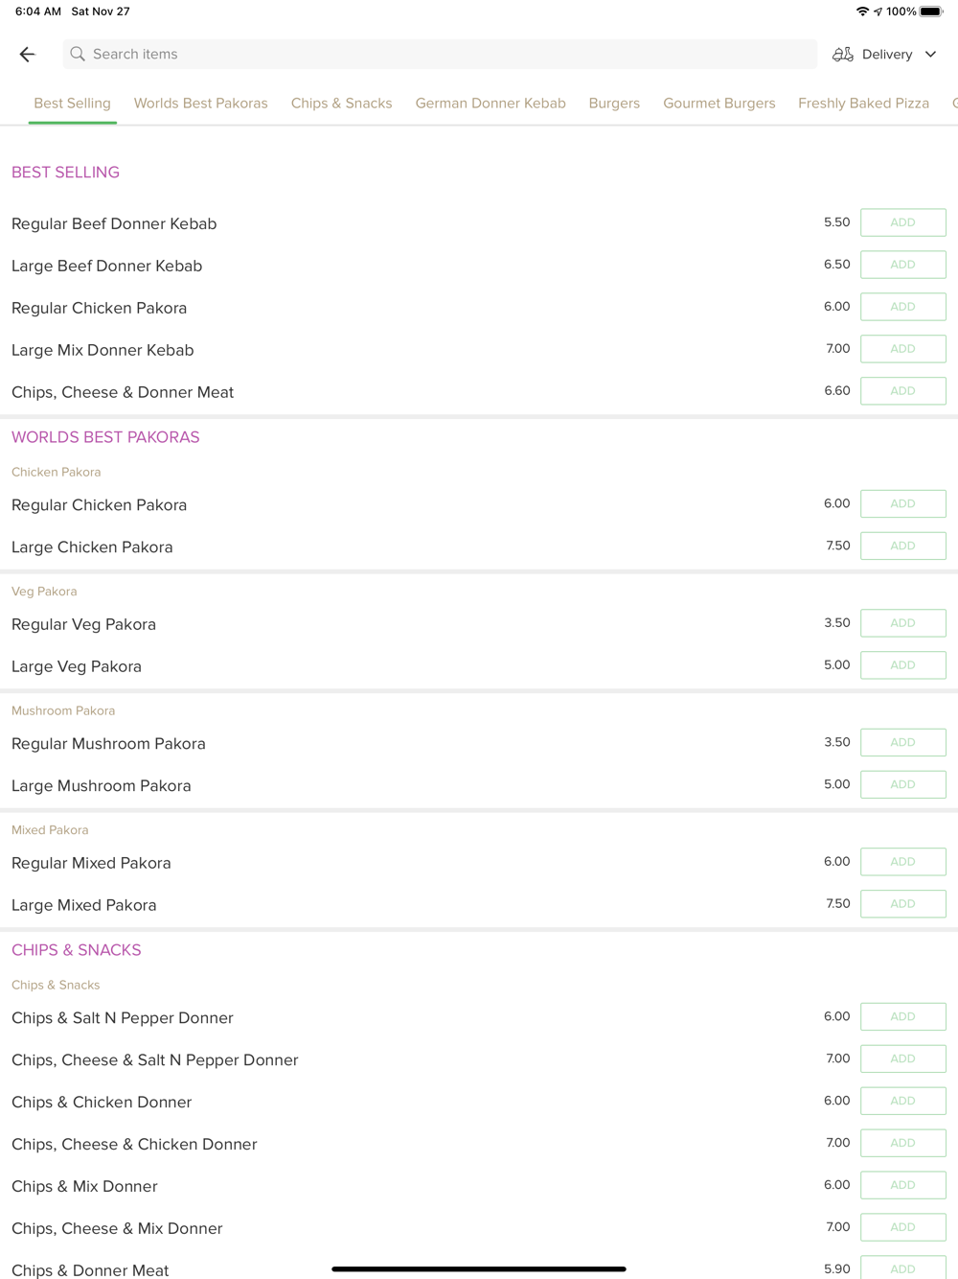Tap the back arrow icon
The height and width of the screenshot is (1279, 958).
click(27, 55)
